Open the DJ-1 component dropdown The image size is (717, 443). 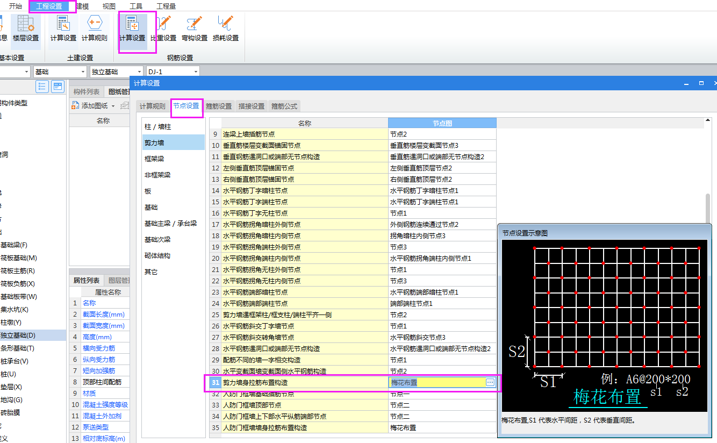point(173,72)
